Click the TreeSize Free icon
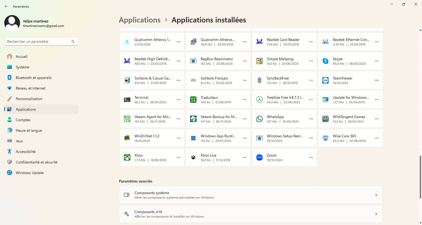Screen dimensions: 422x225 pyautogui.click(x=260, y=100)
